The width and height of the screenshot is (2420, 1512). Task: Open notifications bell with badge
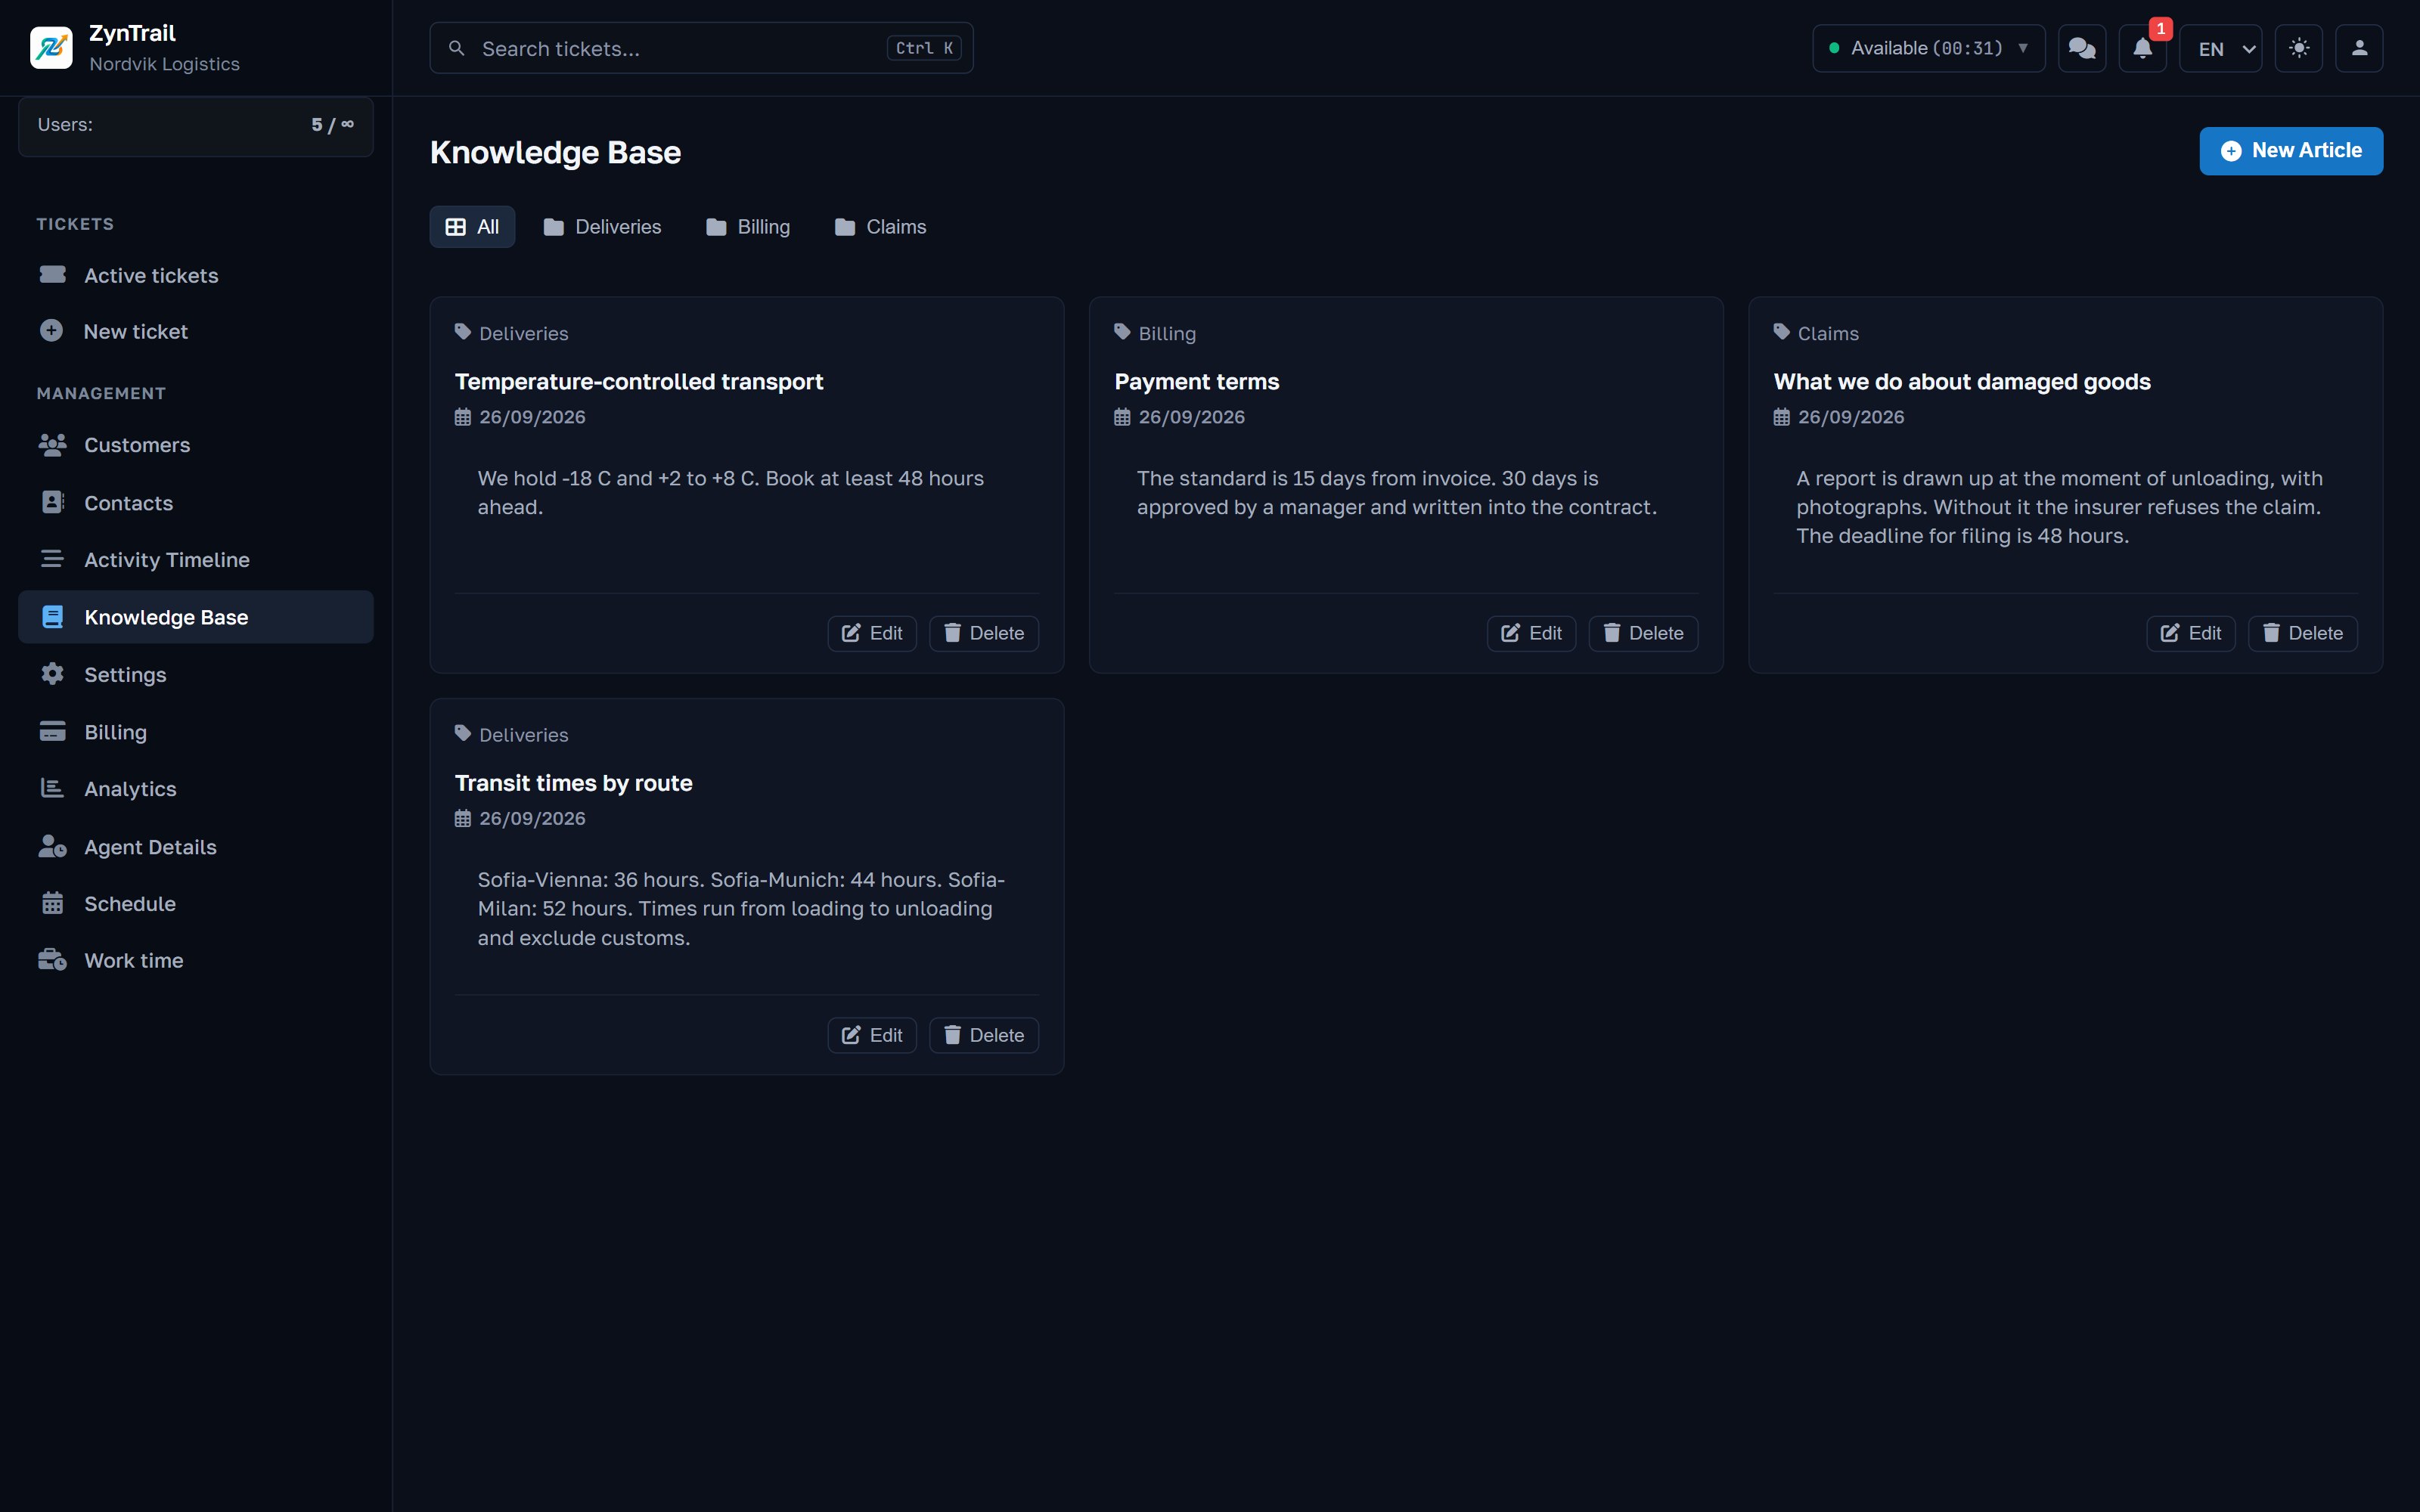click(x=2142, y=48)
